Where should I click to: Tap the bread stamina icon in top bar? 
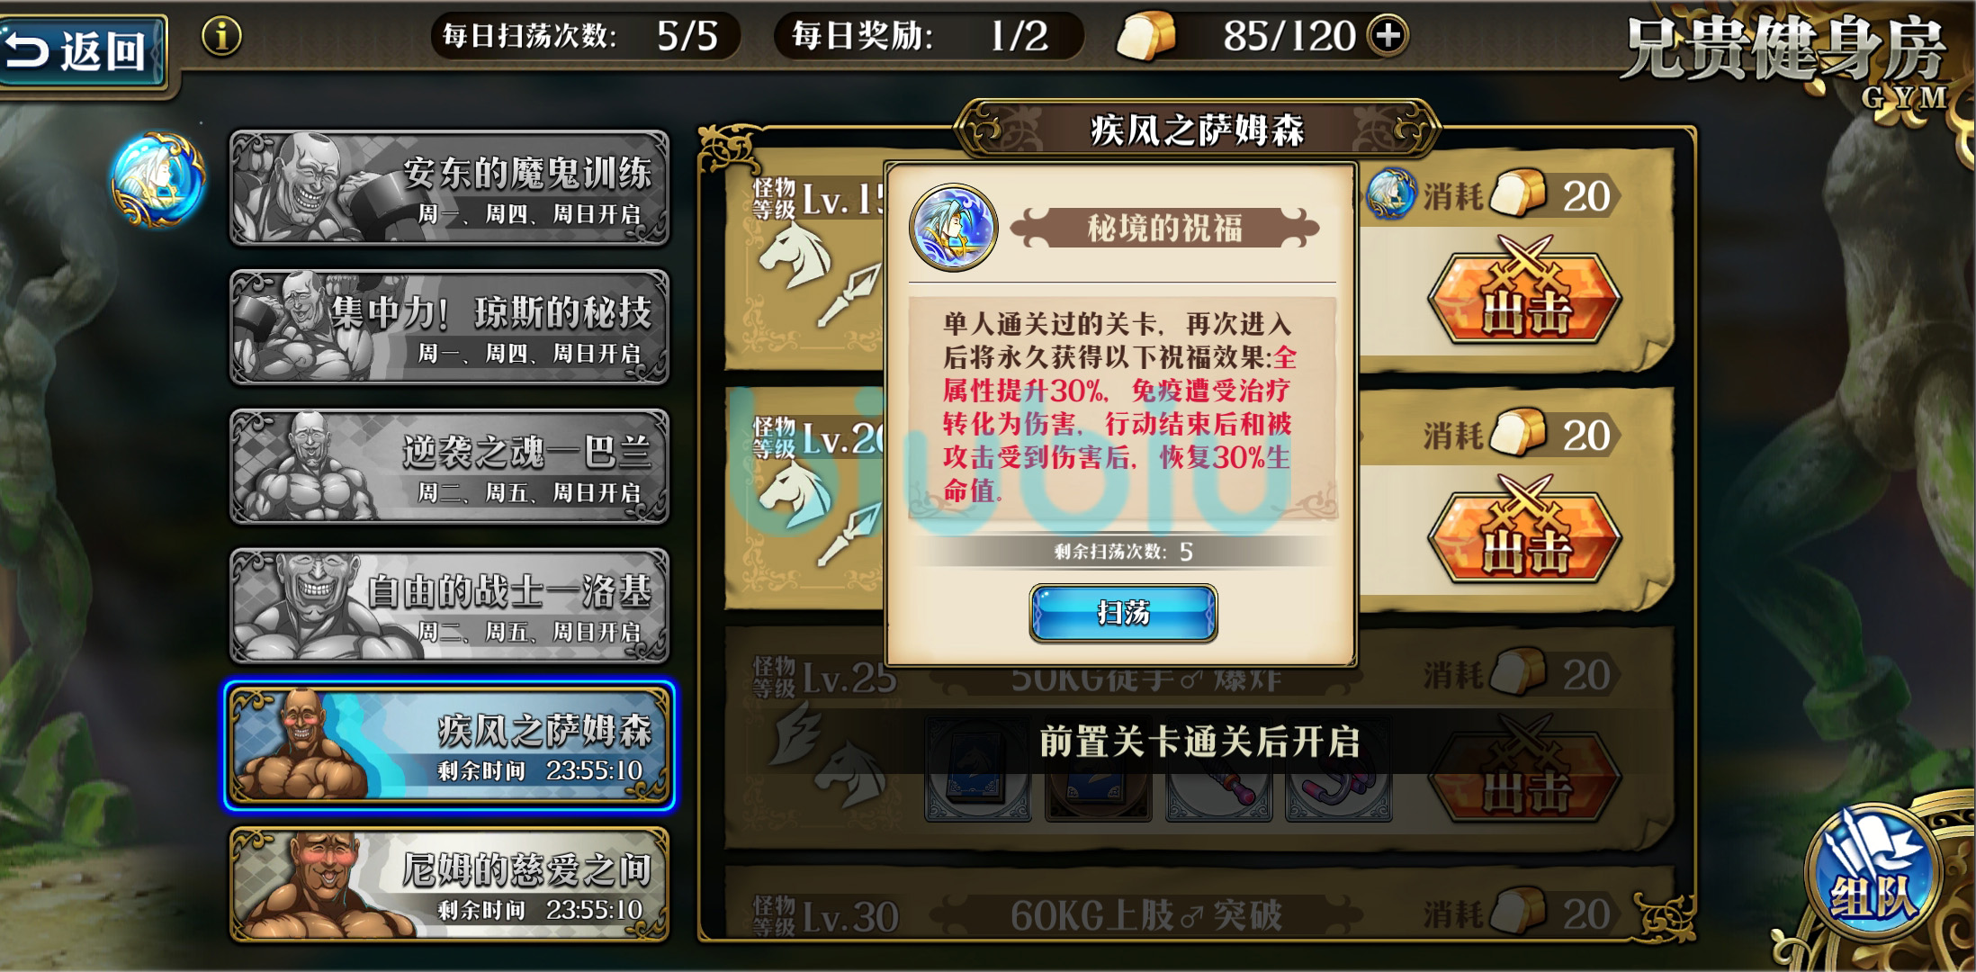(x=1145, y=36)
